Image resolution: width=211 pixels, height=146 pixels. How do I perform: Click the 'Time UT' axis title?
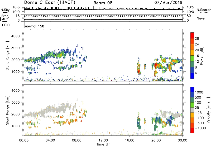tap(103, 144)
